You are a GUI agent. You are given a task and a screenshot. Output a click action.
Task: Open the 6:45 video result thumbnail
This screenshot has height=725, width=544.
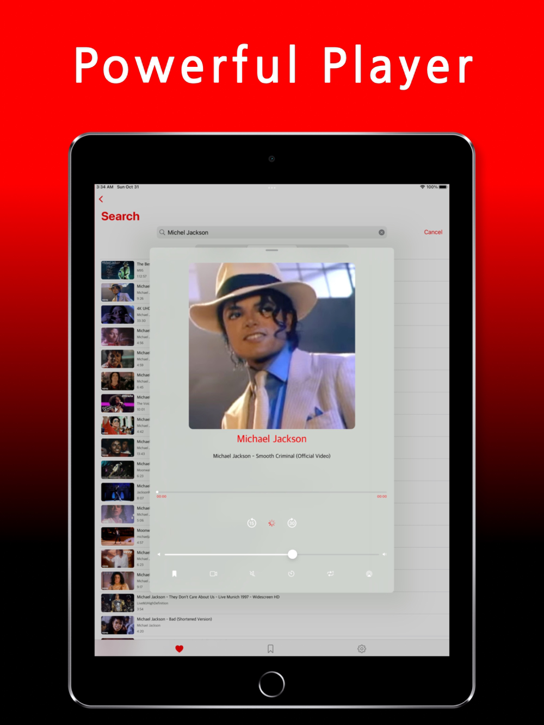tap(118, 381)
